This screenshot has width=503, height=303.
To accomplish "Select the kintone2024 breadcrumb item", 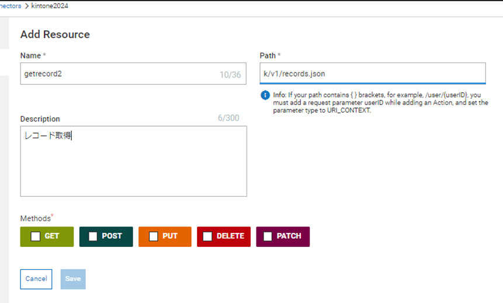I will 50,6.
